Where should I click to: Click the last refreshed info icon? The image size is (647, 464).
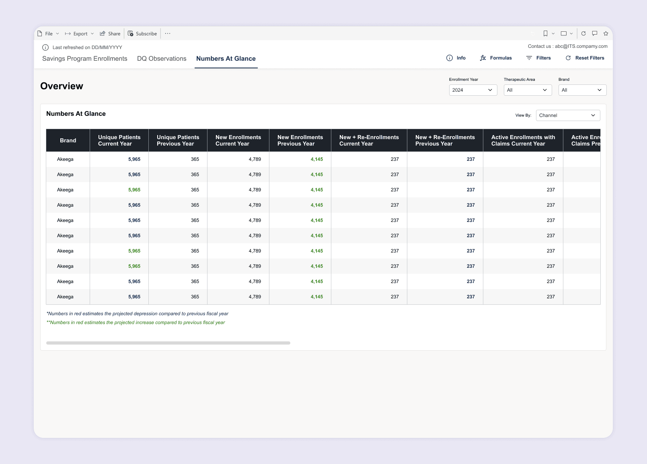45,47
